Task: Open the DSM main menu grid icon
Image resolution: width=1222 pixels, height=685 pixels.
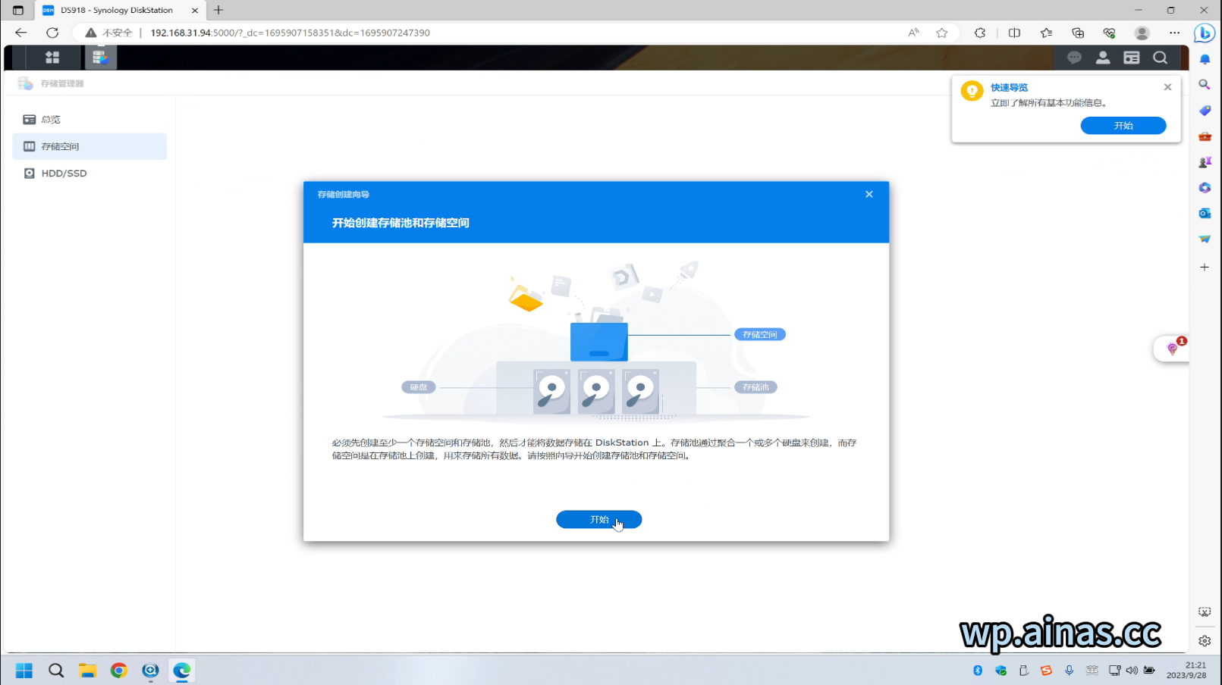Action: pos(52,57)
